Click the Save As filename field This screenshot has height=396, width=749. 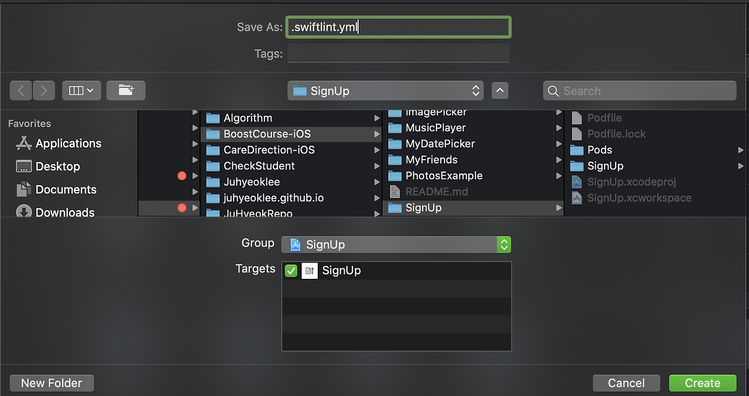point(398,27)
